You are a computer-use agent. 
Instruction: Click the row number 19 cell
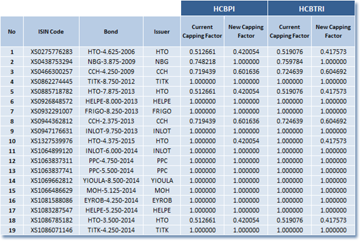[12, 230]
